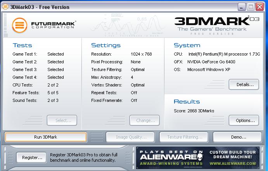268x171 pixels.
Task: Open results Options...
Action: coord(244,120)
